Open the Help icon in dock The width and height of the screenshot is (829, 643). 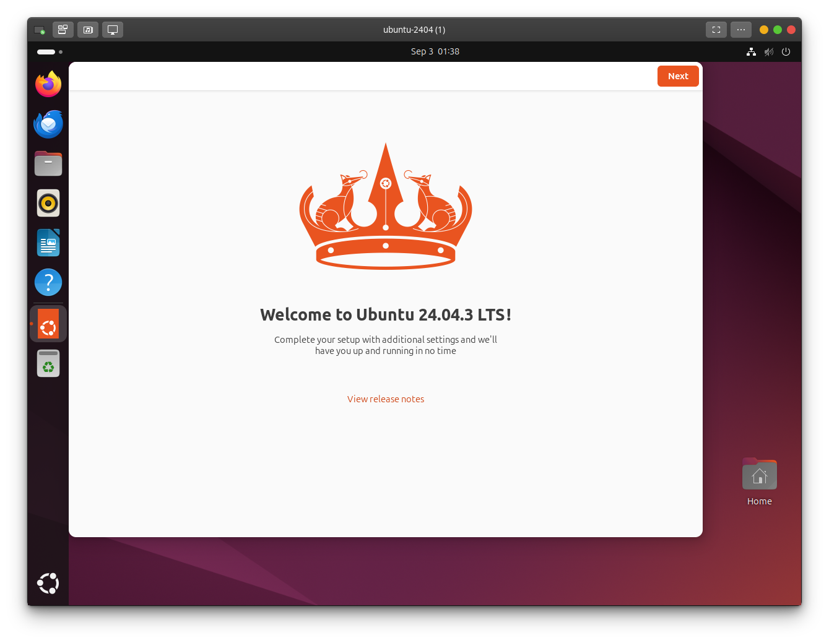point(48,282)
